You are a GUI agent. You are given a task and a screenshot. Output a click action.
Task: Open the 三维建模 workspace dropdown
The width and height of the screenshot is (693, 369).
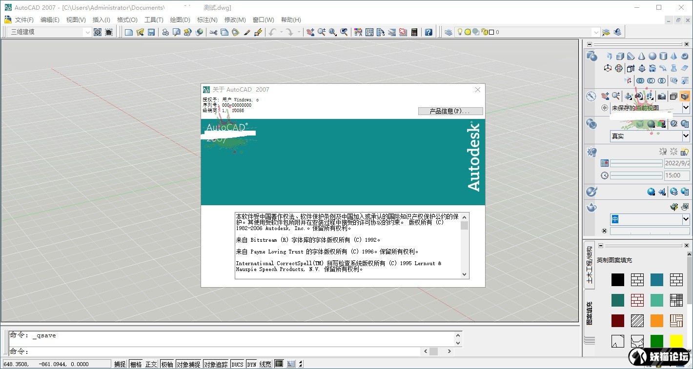click(87, 32)
